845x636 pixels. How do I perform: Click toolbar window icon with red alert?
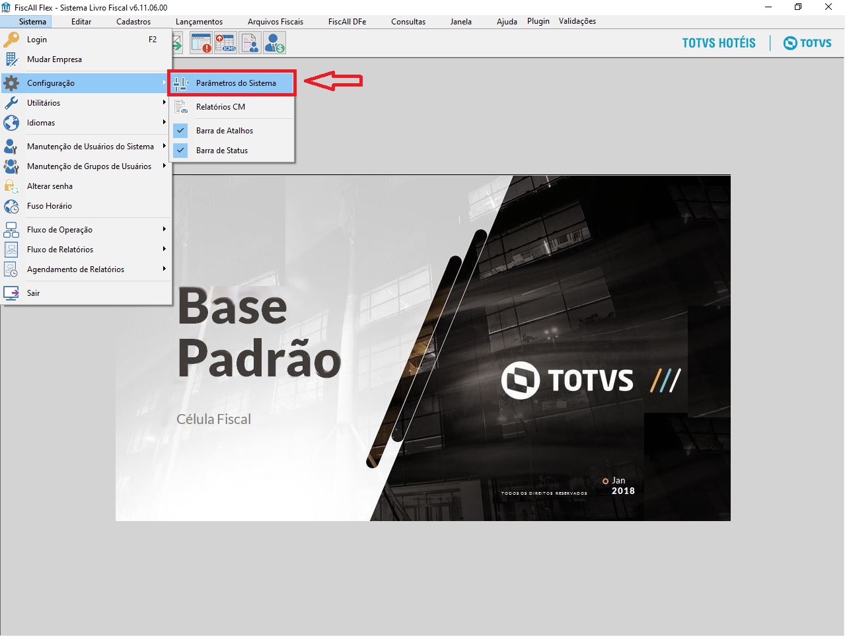coord(201,44)
